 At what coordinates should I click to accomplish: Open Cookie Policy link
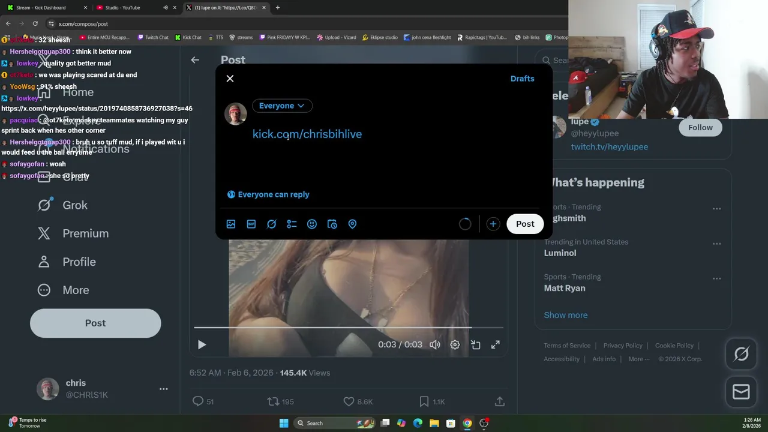[674, 346]
